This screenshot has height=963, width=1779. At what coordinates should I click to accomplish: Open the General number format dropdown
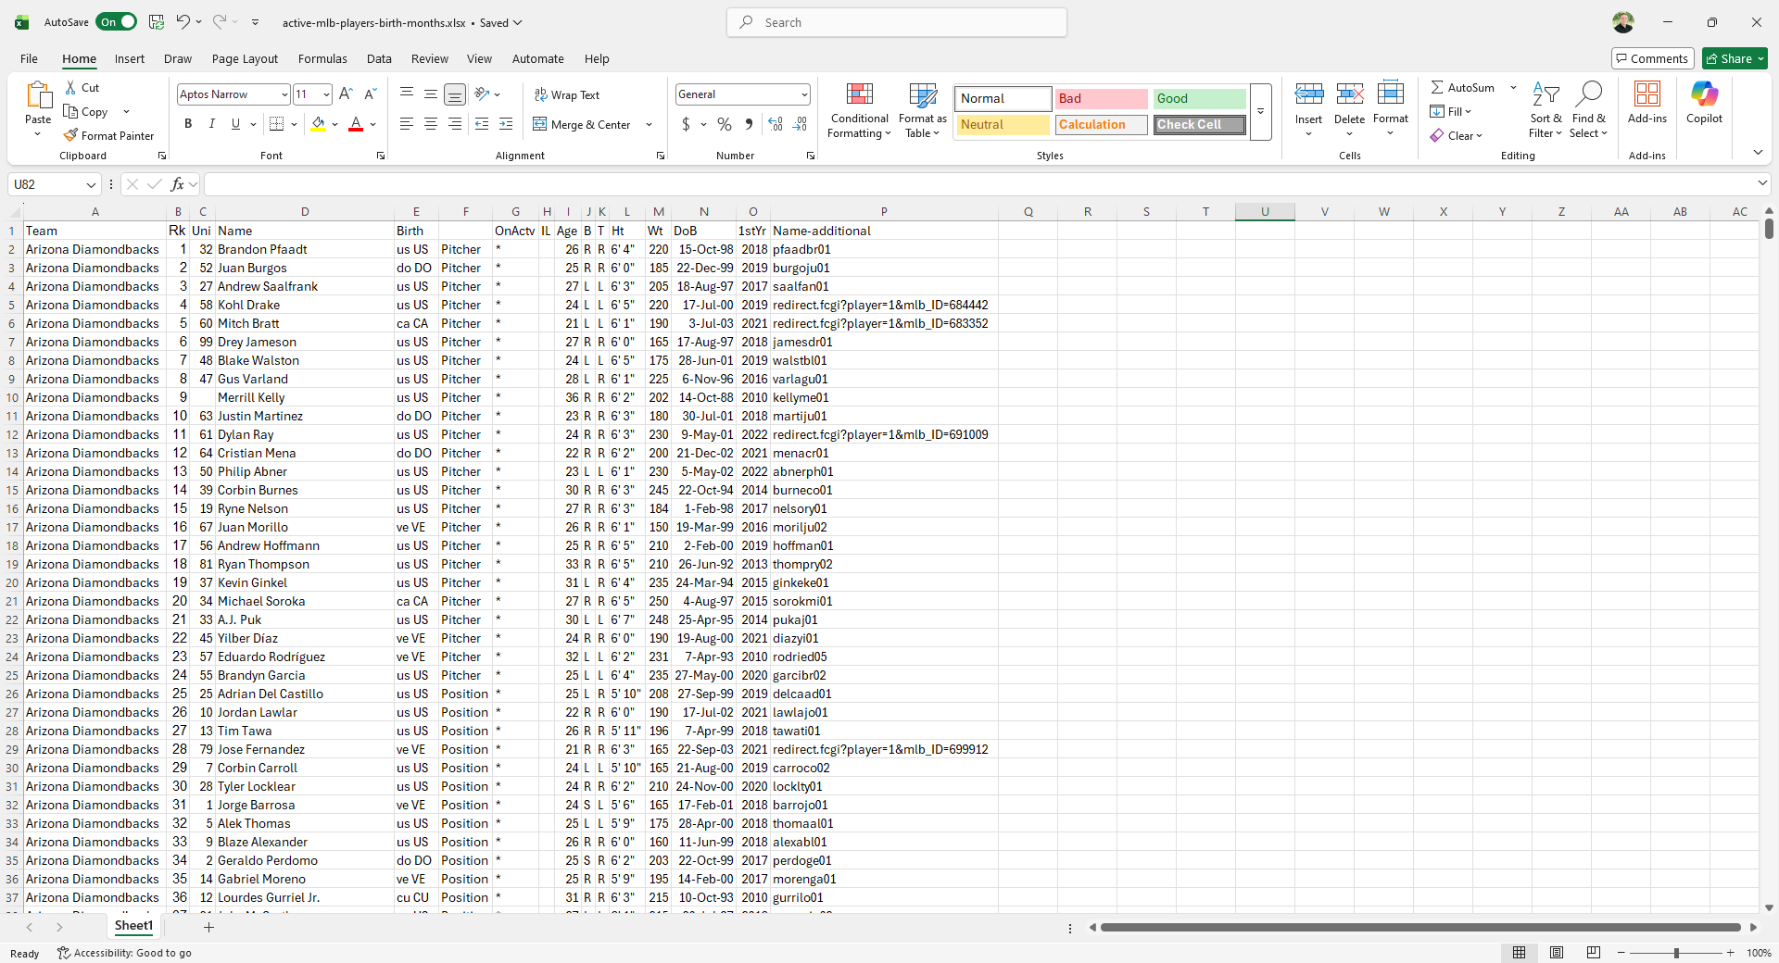(x=802, y=94)
